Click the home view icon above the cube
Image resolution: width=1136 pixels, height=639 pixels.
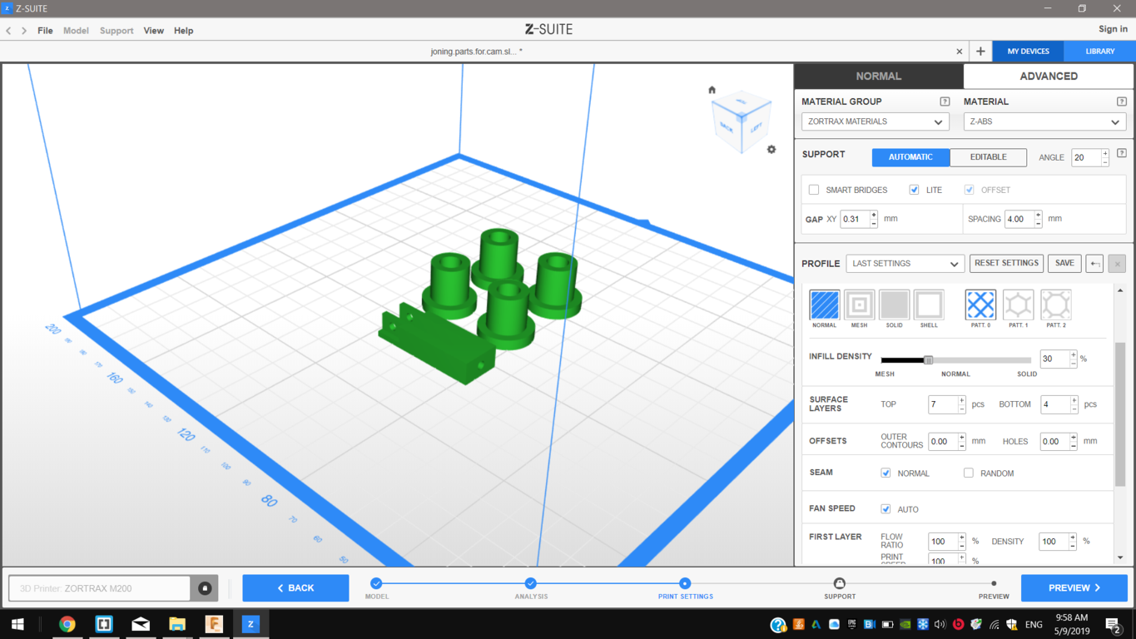coord(712,90)
